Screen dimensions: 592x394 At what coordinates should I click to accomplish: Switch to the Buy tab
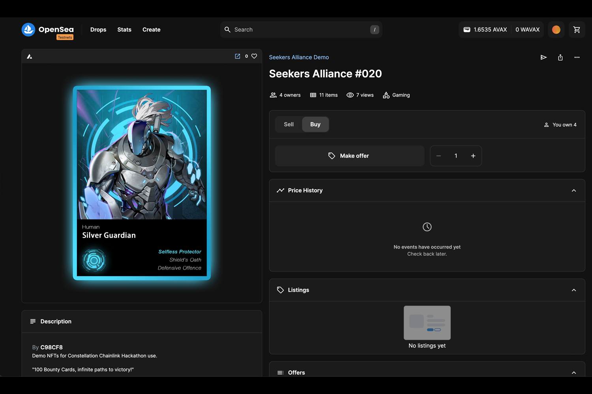pyautogui.click(x=315, y=125)
